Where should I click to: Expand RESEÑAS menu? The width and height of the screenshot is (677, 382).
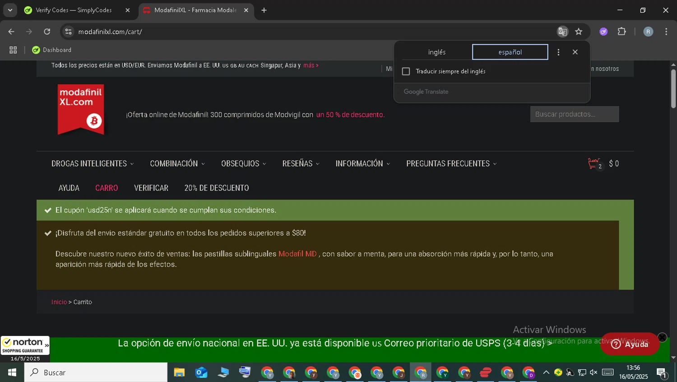point(301,164)
